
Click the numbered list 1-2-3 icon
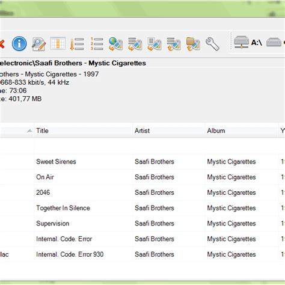97,44
